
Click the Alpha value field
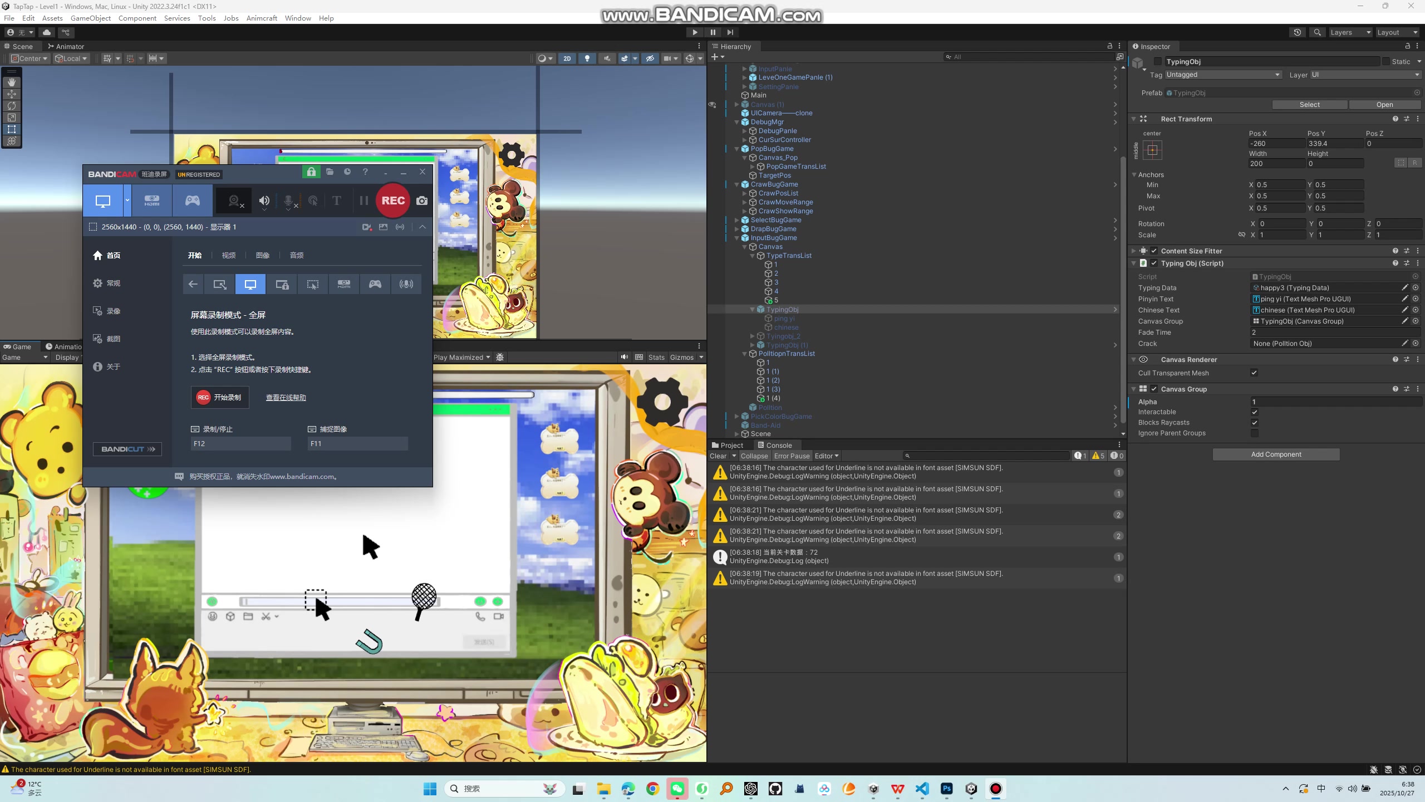tap(1335, 402)
